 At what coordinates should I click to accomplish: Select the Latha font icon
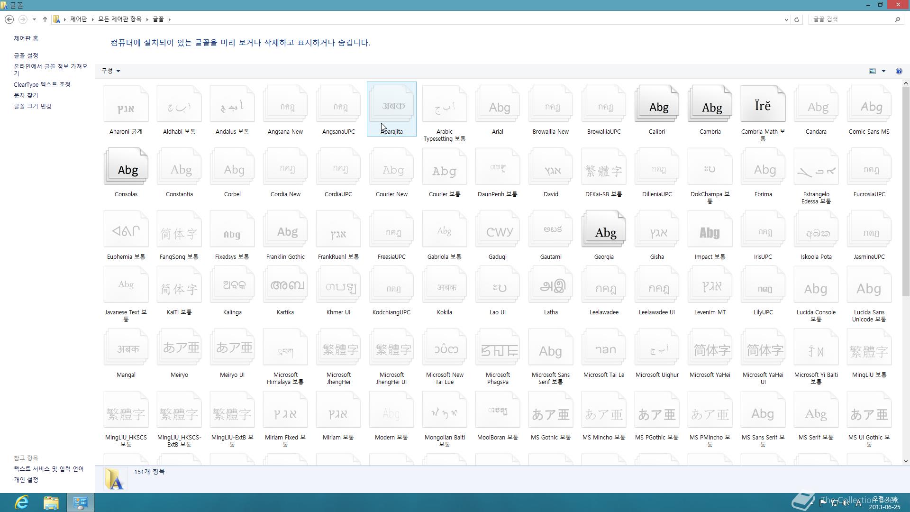550,284
